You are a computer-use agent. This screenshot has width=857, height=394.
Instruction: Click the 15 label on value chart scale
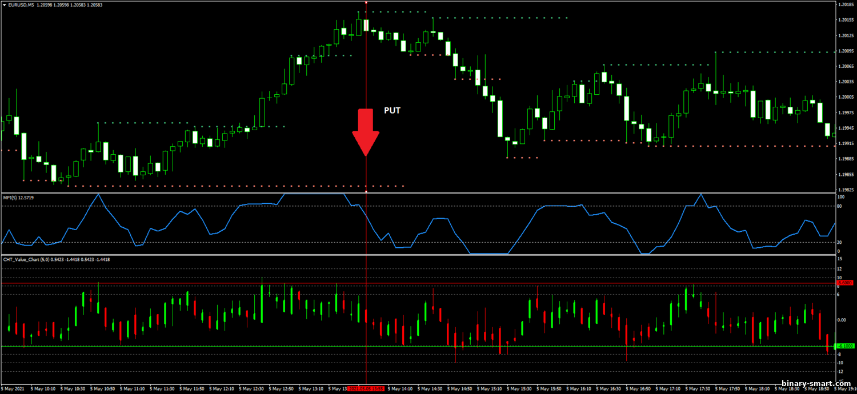pos(839,259)
